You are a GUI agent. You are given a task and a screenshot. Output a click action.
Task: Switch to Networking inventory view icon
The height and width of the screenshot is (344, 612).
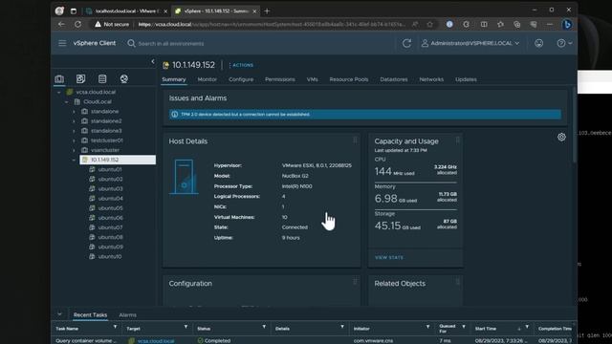(x=124, y=79)
